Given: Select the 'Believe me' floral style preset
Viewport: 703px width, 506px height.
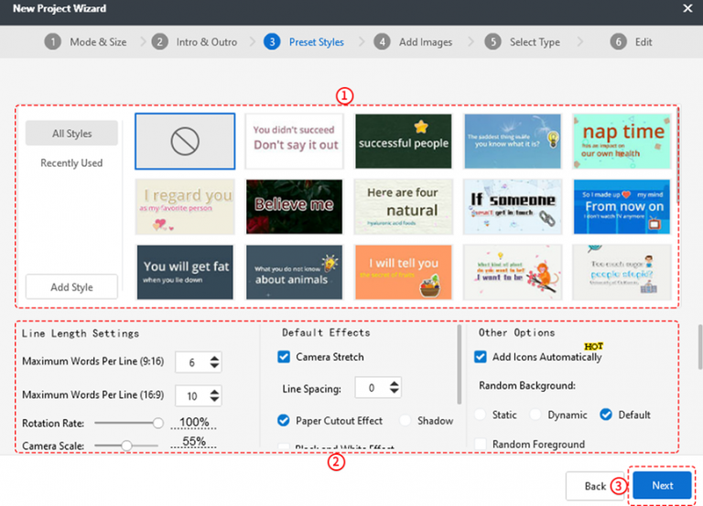Looking at the screenshot, I should click(294, 206).
